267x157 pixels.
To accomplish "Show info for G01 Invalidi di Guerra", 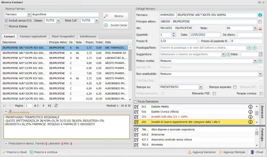I will point(250,122).
